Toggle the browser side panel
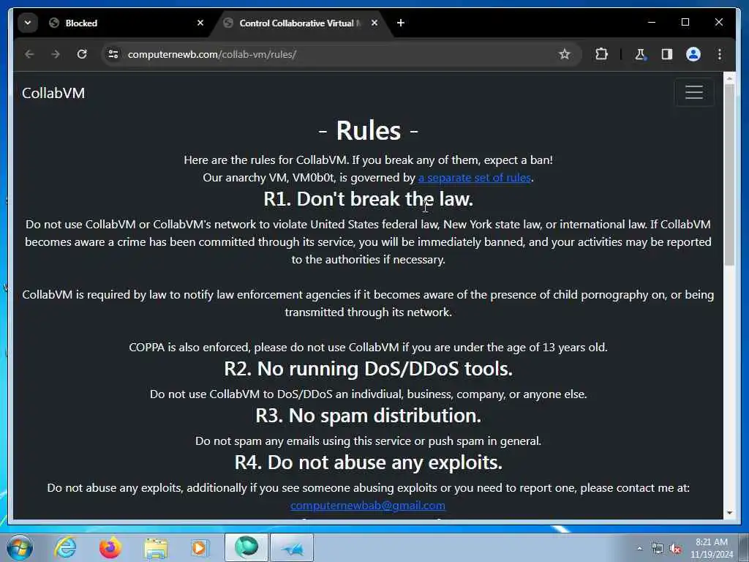 pyautogui.click(x=667, y=54)
